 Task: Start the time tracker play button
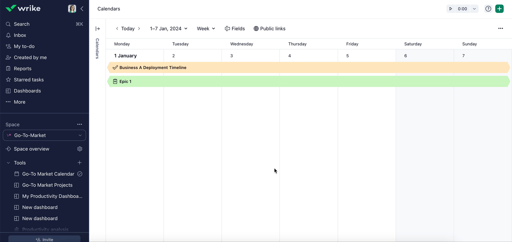[451, 9]
